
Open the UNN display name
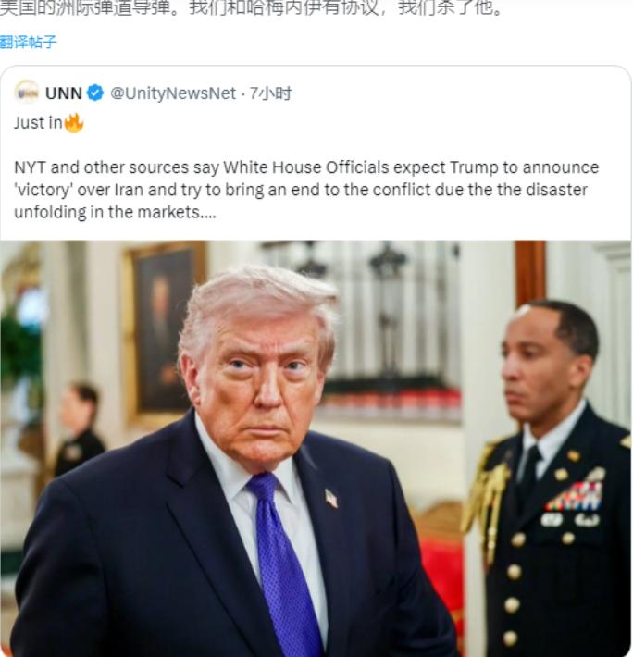tap(64, 93)
